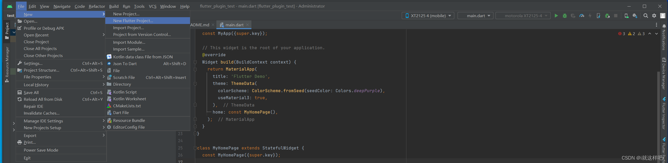The image size is (668, 163).
Task: Run with coverage via the shield icon
Action: [573, 16]
